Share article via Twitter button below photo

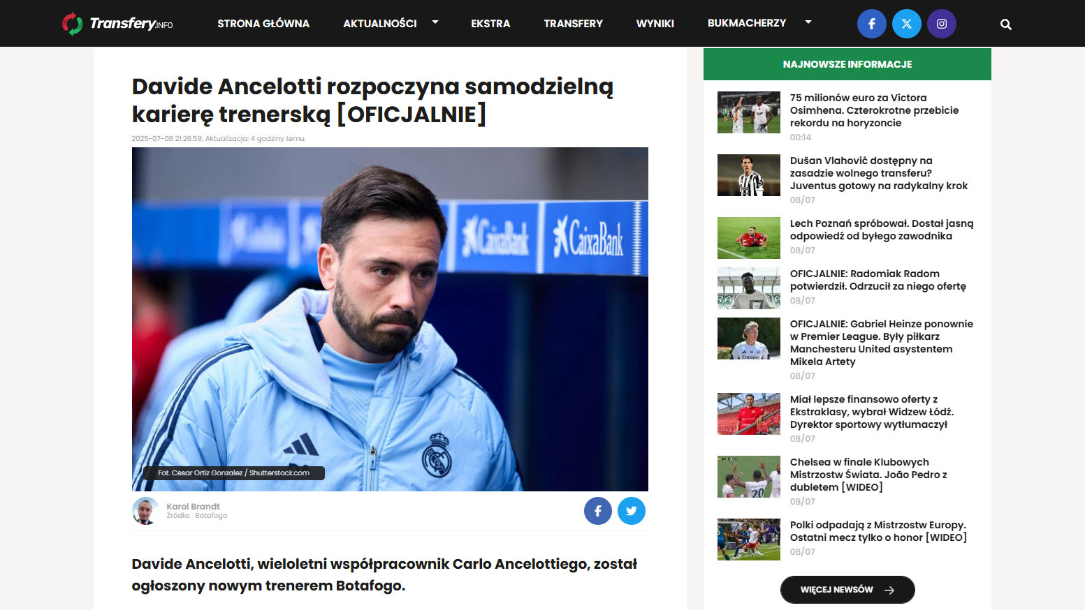click(631, 511)
